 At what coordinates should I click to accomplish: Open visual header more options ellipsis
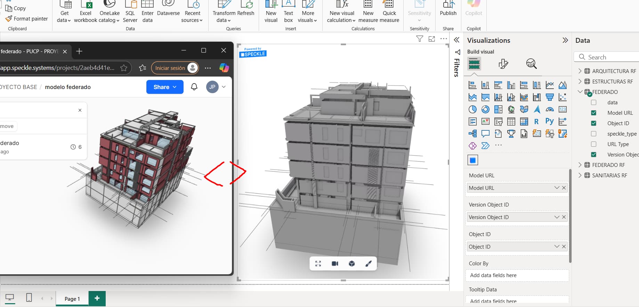[x=444, y=39]
